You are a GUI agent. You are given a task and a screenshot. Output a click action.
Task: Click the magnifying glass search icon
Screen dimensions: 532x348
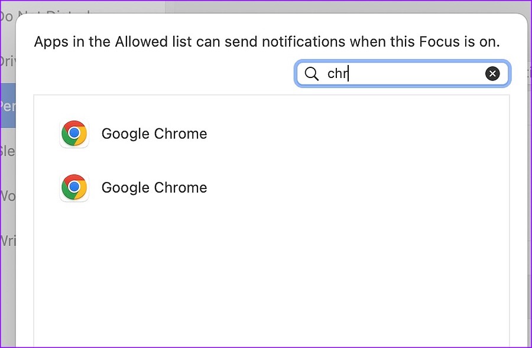312,74
